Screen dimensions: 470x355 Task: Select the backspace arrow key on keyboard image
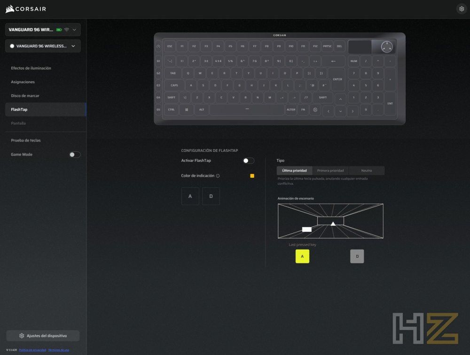point(333,61)
